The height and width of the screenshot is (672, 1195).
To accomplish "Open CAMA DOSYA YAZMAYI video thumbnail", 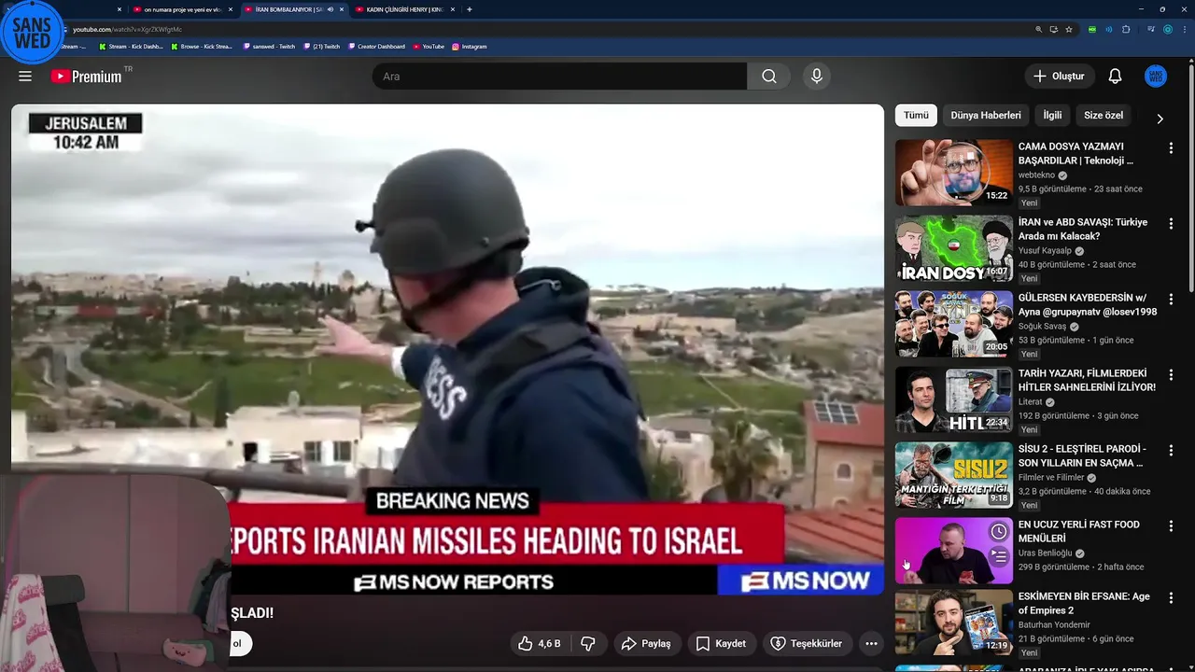I will click(954, 173).
